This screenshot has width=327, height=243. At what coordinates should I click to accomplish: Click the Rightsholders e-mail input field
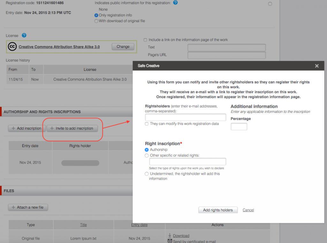[x=186, y=117]
